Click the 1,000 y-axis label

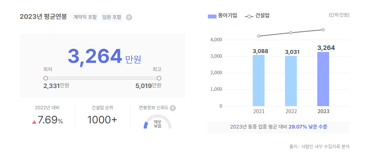[216, 90]
